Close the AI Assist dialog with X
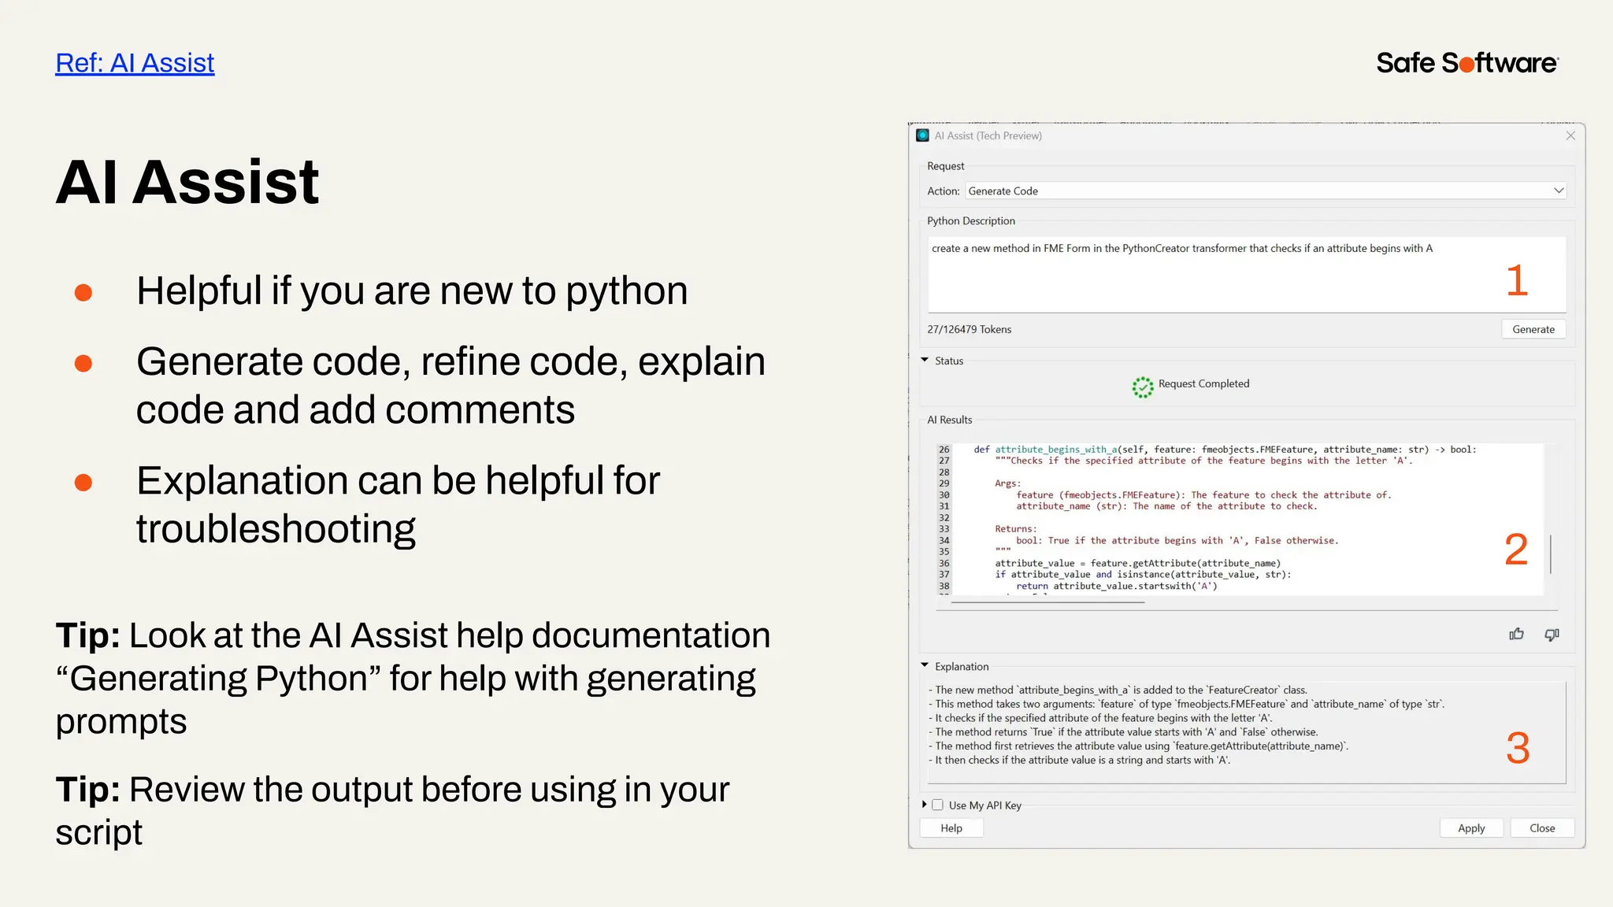Image resolution: width=1613 pixels, height=907 pixels. 1570,135
